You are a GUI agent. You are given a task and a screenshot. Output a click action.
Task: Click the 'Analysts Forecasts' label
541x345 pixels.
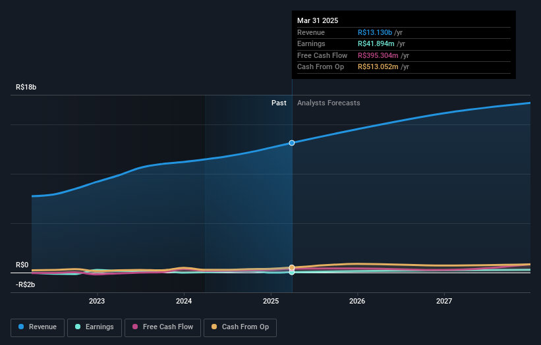click(328, 103)
